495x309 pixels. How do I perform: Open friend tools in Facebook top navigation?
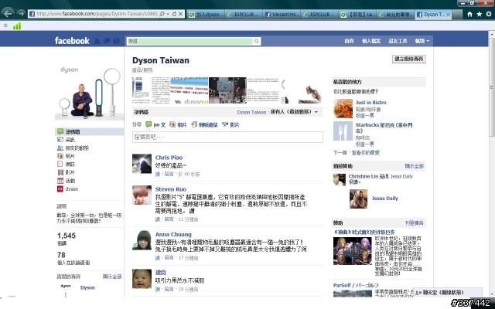click(x=398, y=41)
